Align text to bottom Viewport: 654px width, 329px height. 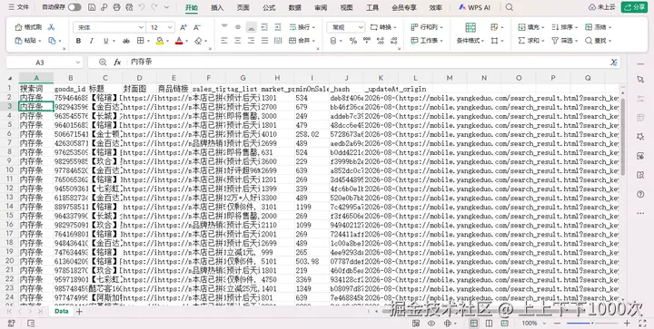pos(251,27)
